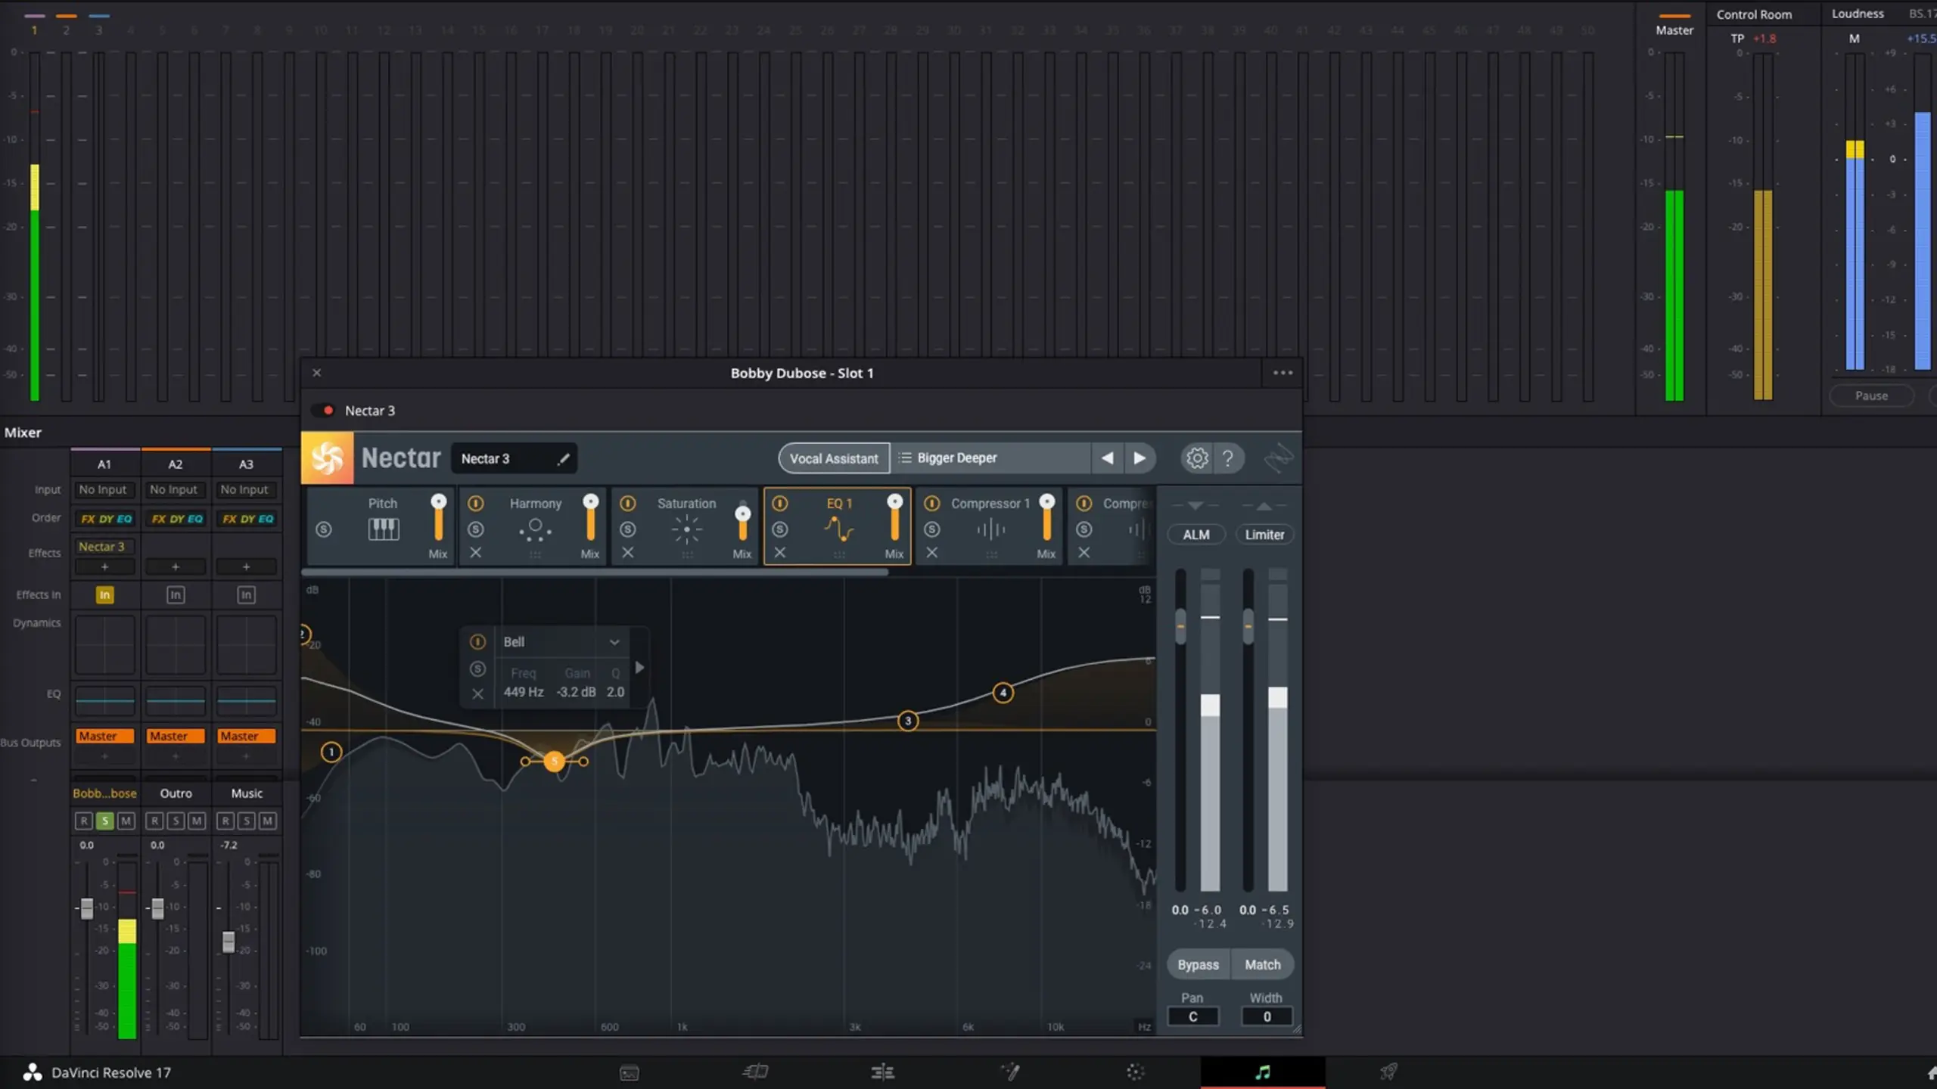Viewport: 1937px width, 1089px height.
Task: Click the pencil icon to rename the Nectar preset
Action: click(563, 459)
